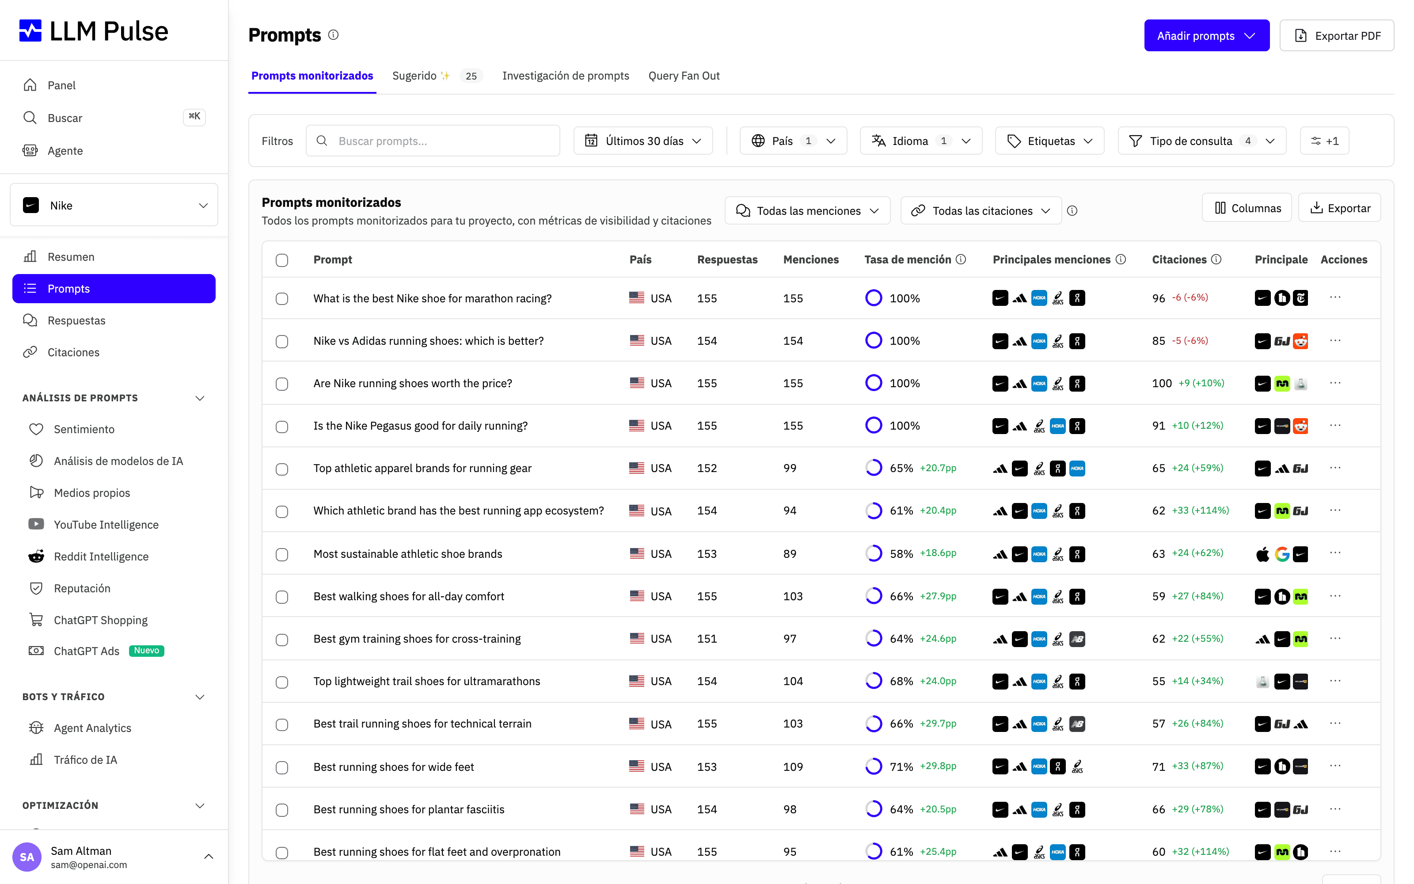Expand Sam Altman account menu
This screenshot has width=1414, height=884.
(209, 857)
